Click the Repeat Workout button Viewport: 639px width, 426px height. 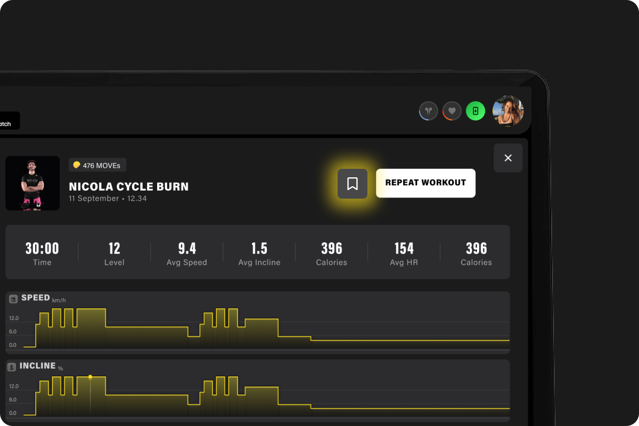(x=425, y=183)
